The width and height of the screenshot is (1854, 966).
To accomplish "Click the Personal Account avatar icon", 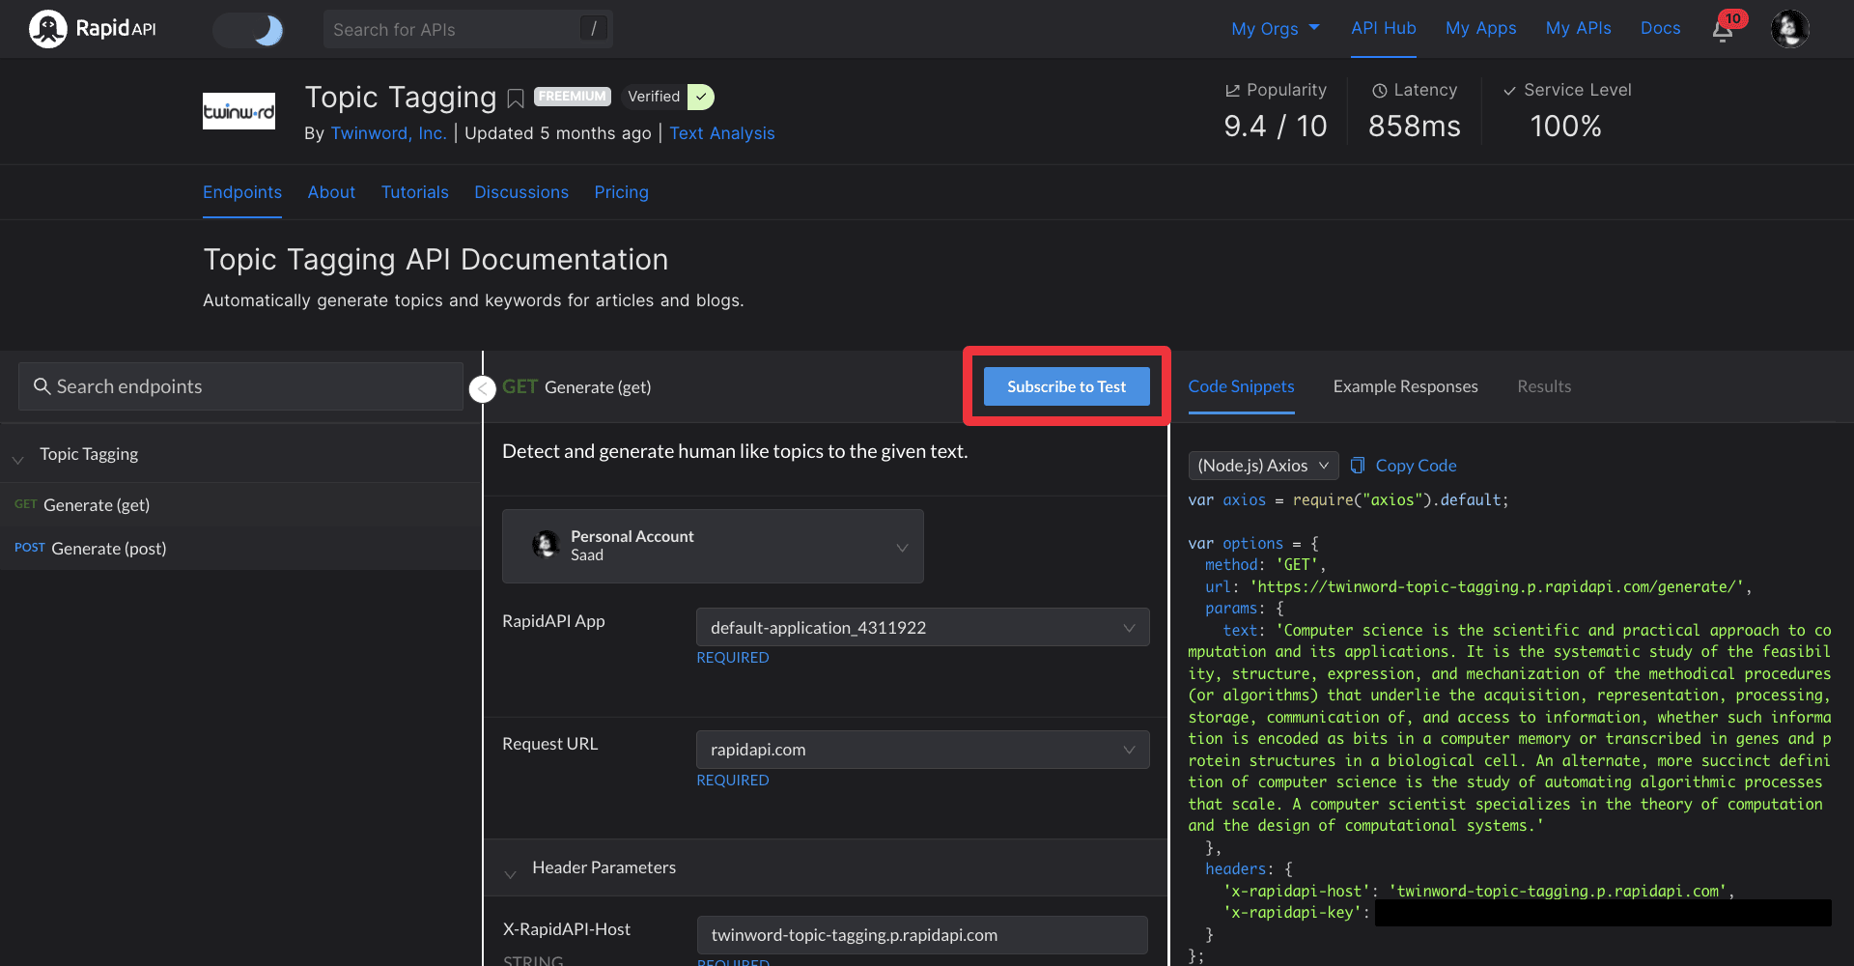I will 546,545.
